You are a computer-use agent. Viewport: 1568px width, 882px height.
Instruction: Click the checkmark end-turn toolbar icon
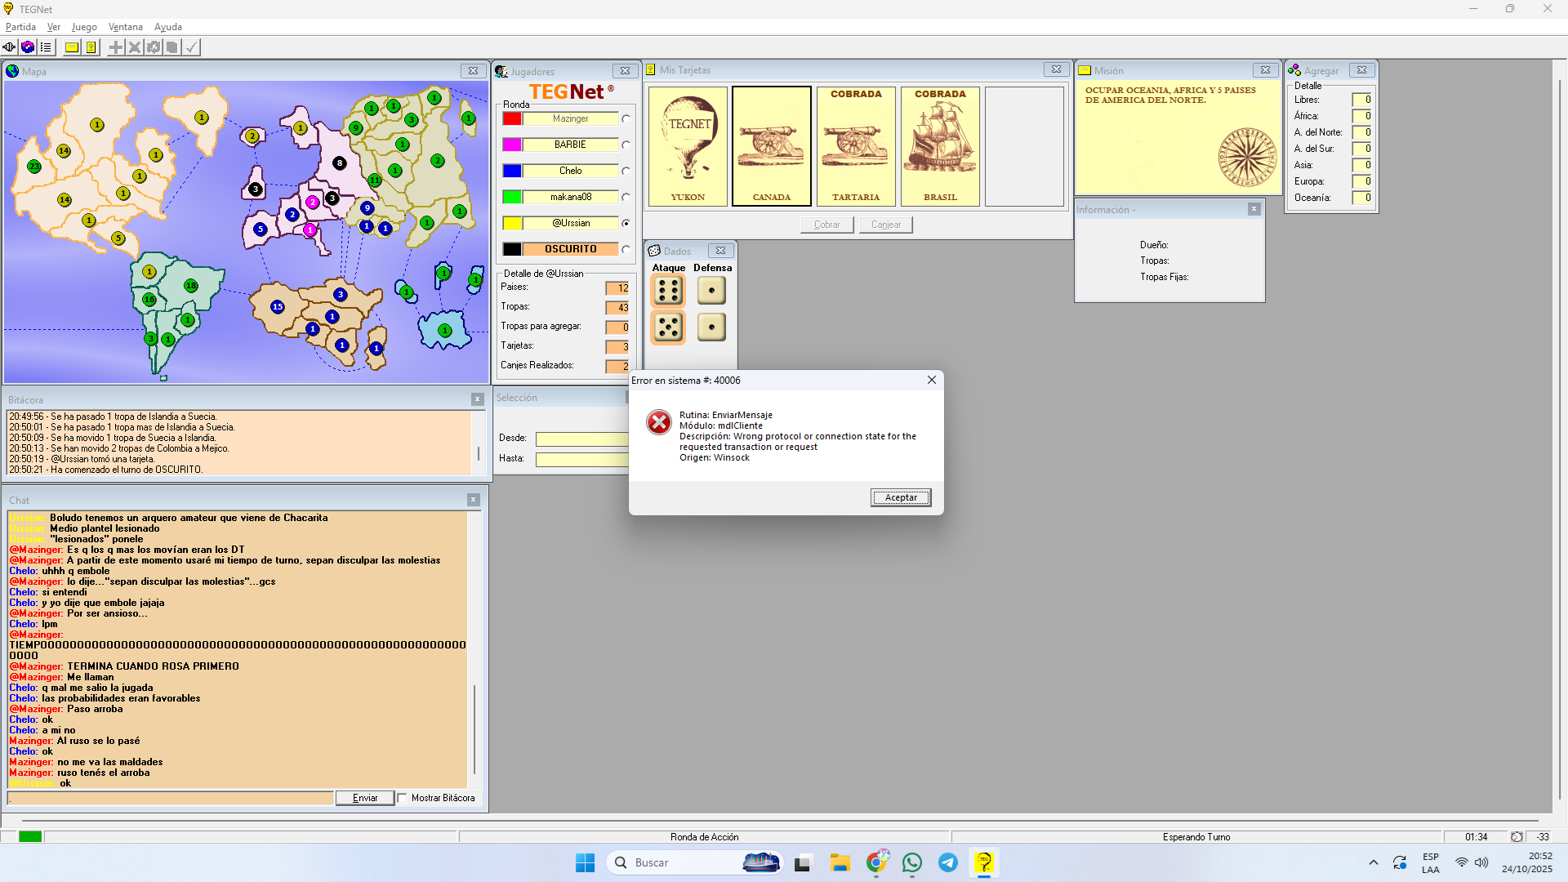(191, 47)
